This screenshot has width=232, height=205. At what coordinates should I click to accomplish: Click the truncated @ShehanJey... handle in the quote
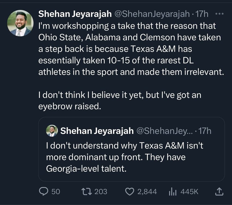[164, 131]
